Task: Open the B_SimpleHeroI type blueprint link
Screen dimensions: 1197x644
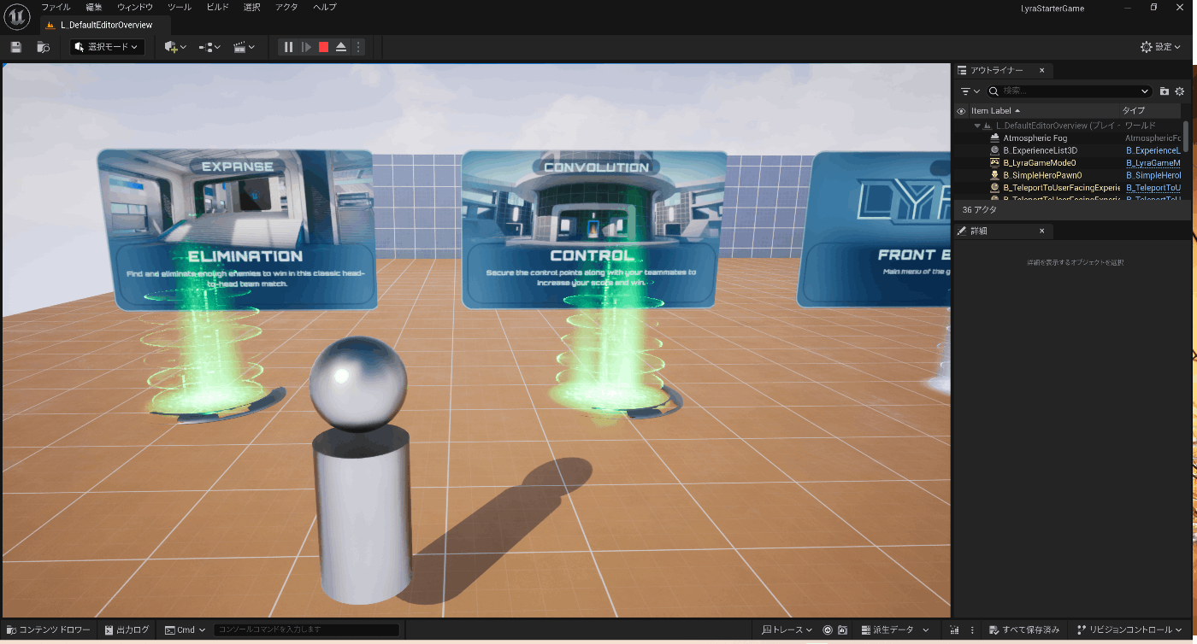Action: (1153, 175)
